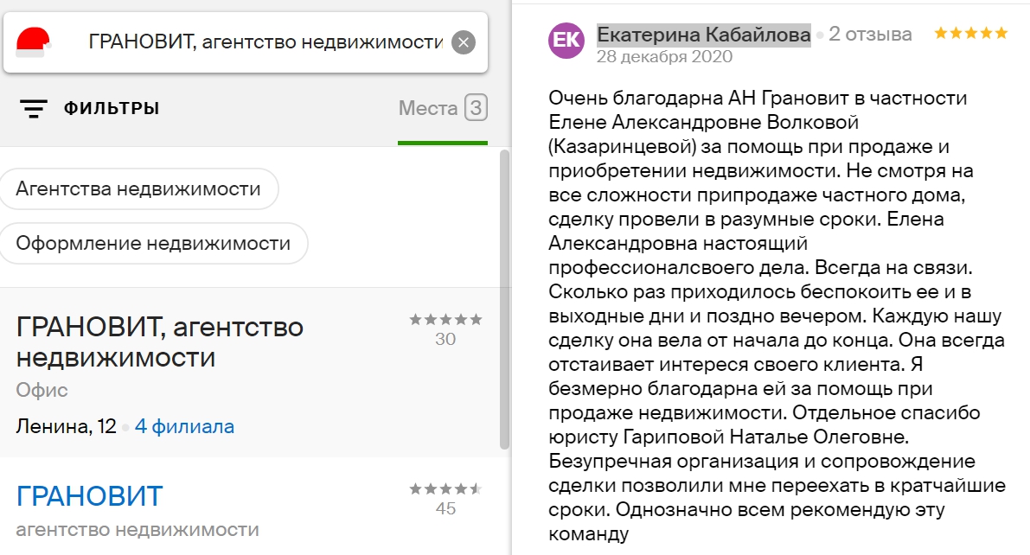Click review text юристу Гариповой Наталье Олеговне
1030x555 pixels.
(x=728, y=437)
